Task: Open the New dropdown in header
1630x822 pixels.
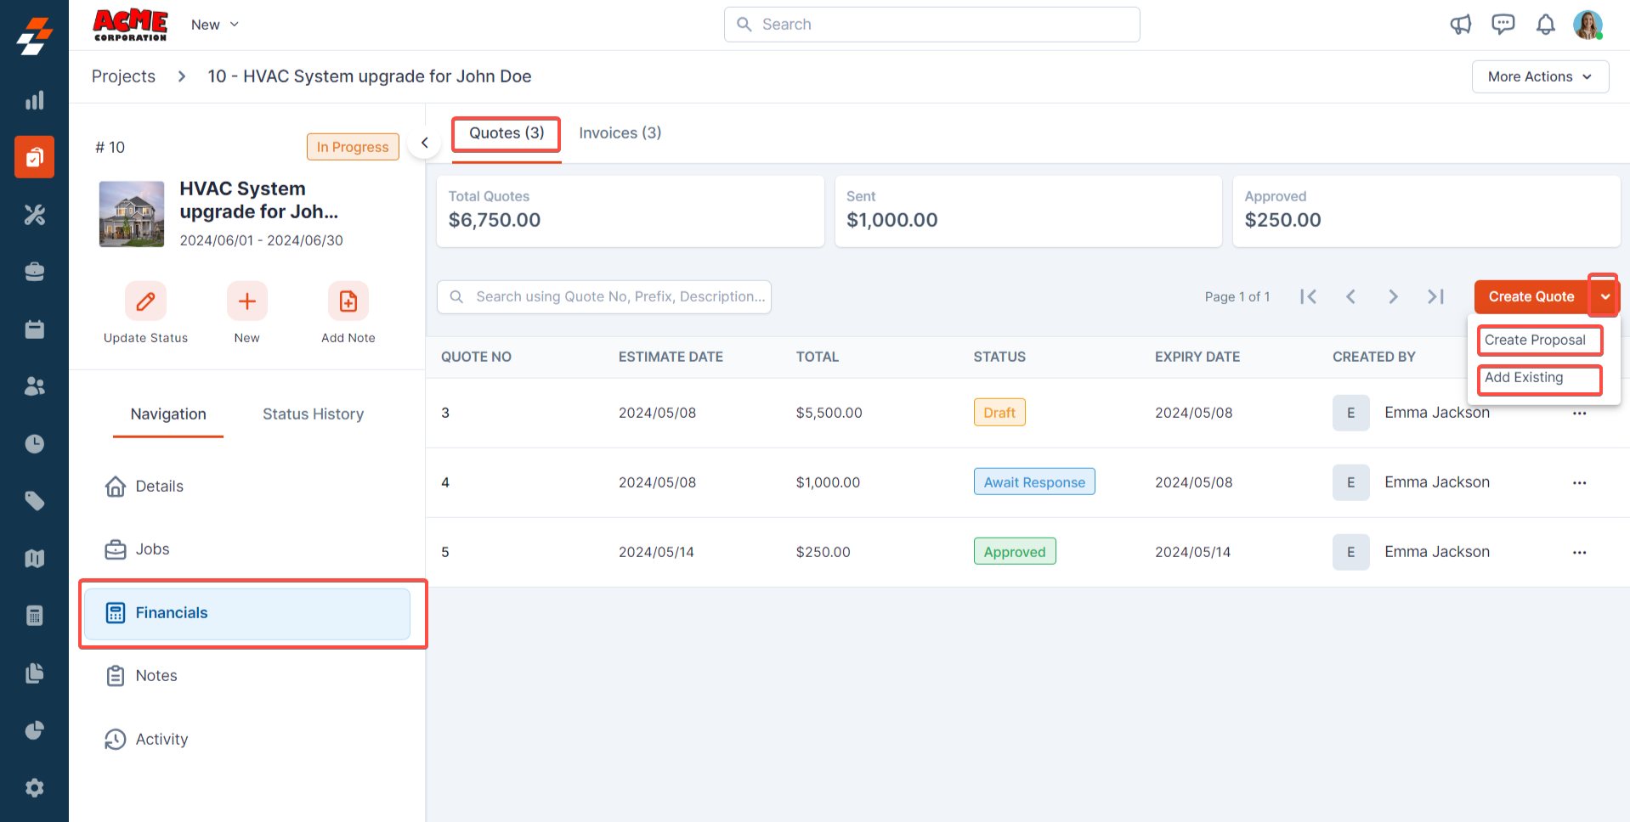Action: point(214,25)
